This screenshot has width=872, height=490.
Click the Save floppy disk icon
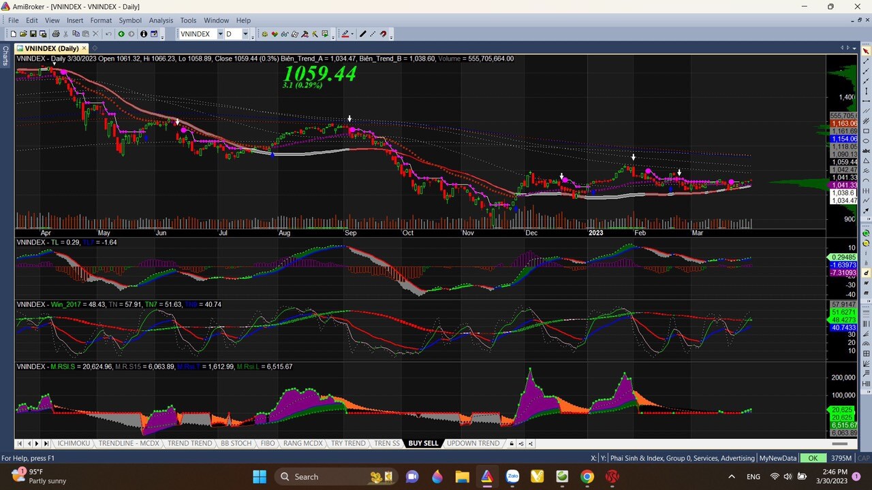coord(33,34)
